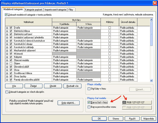158x123 pixels.
Task: Expand Obecné modely category
Action: 7,60
